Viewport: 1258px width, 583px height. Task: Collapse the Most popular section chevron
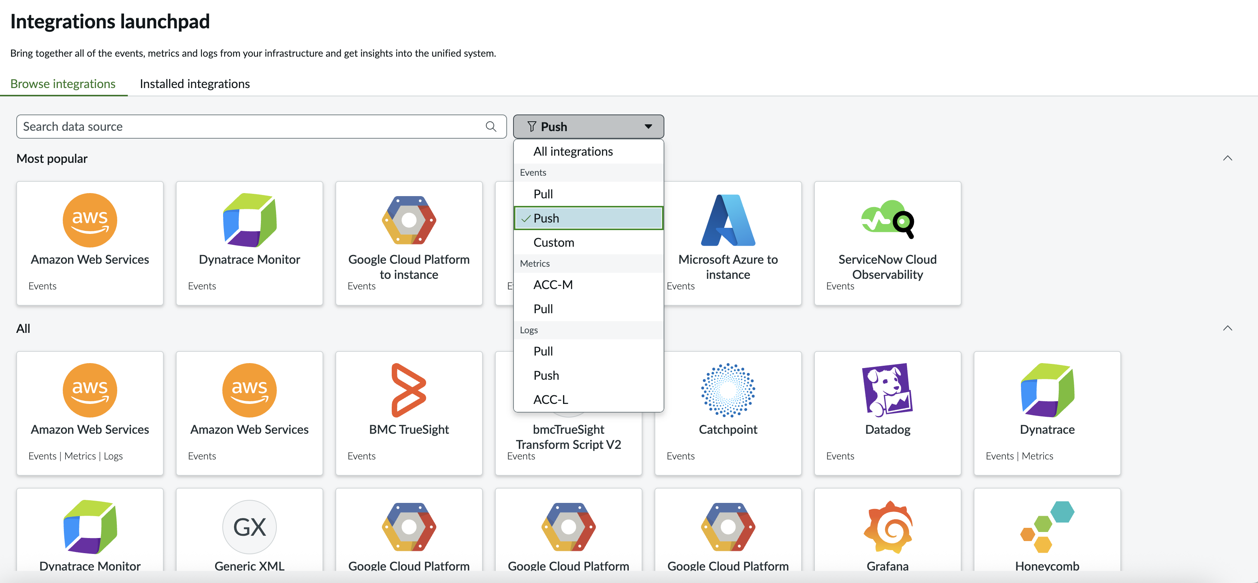pos(1227,158)
